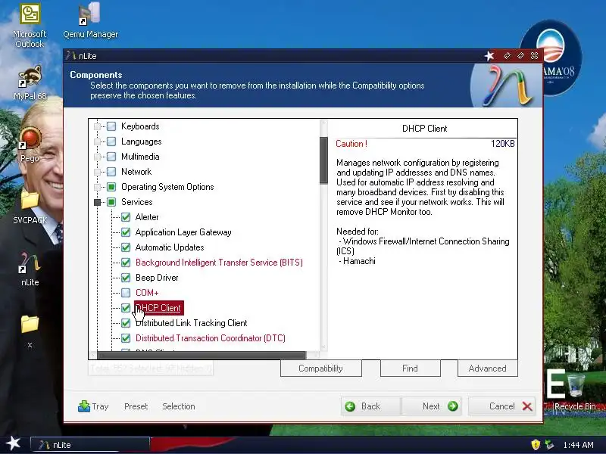
Task: Toggle the Multimedia checkbox
Action: [x=111, y=157]
